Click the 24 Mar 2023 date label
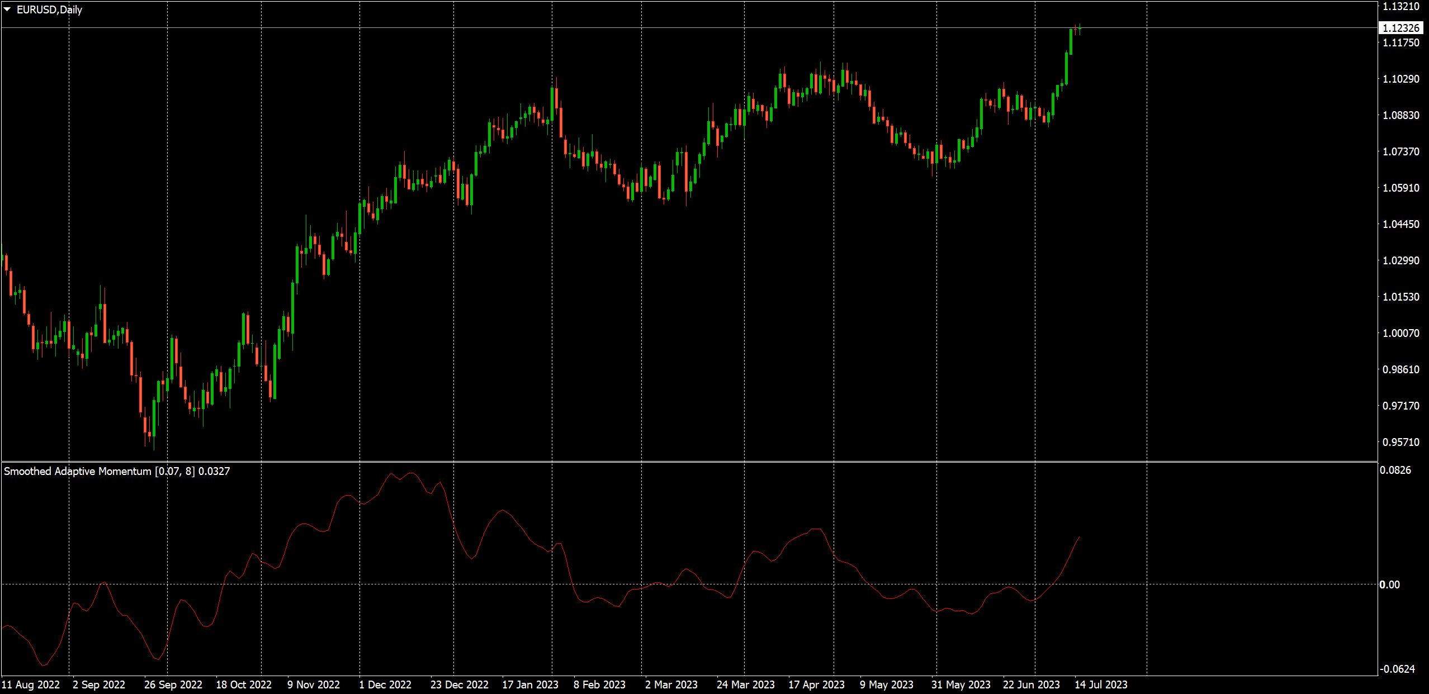 click(745, 685)
